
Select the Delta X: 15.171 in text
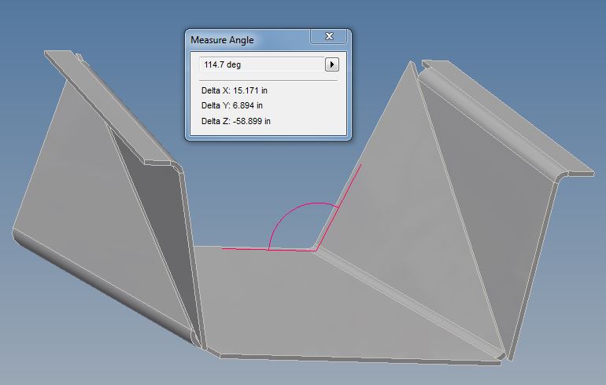[235, 90]
